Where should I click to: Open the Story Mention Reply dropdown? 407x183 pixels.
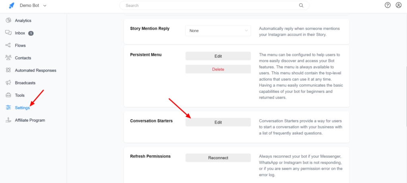218,31
